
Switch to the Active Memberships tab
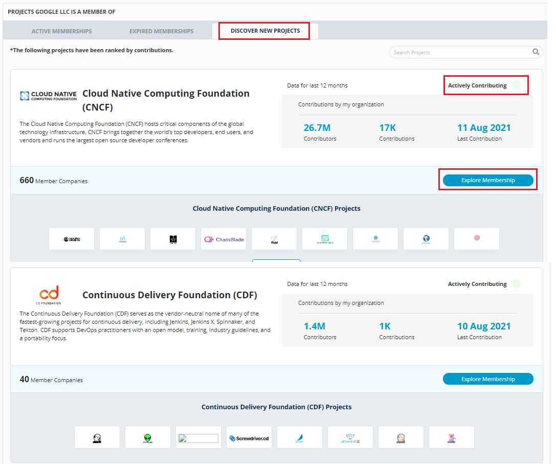point(62,31)
